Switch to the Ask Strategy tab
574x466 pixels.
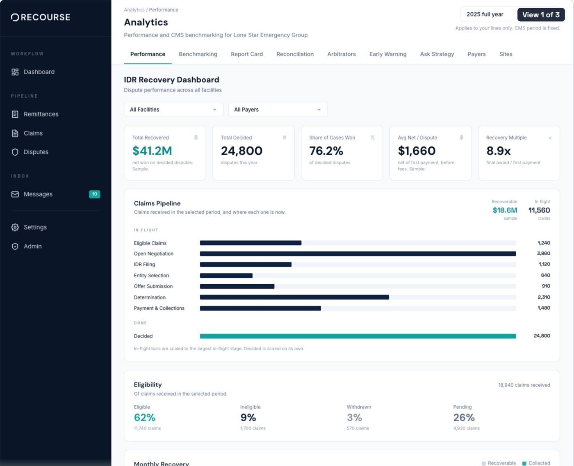click(437, 54)
